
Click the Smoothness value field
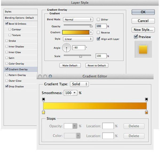[68, 93]
